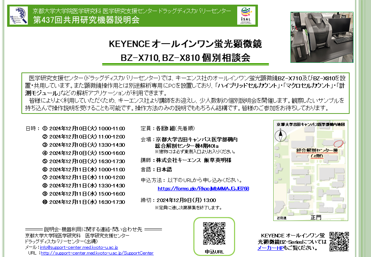
Task: Click the 総合解剖センター棟 map label
Action: point(317,151)
